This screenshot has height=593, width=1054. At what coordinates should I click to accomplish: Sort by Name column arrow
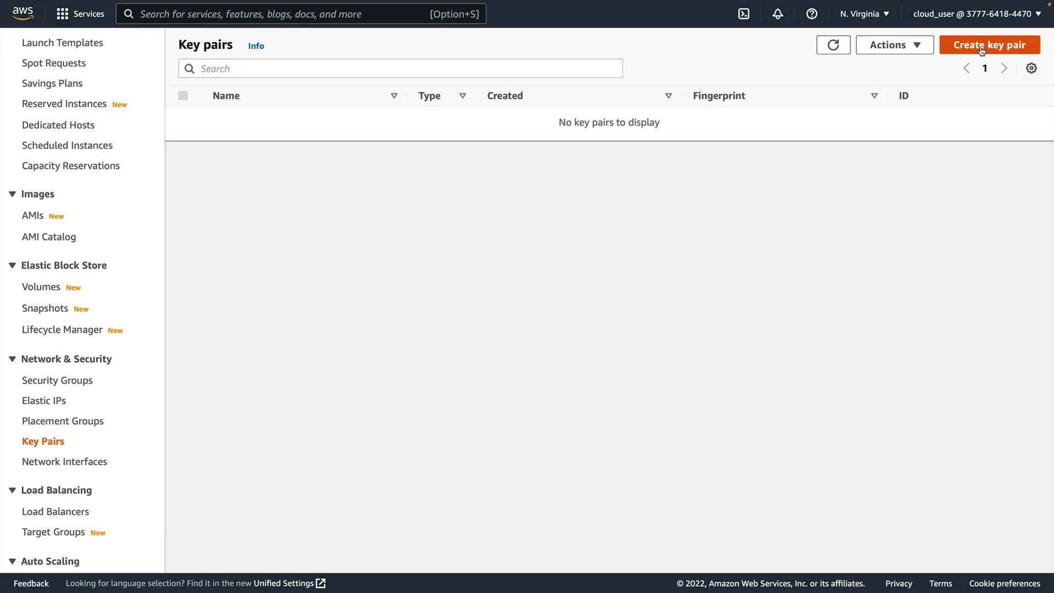point(394,96)
